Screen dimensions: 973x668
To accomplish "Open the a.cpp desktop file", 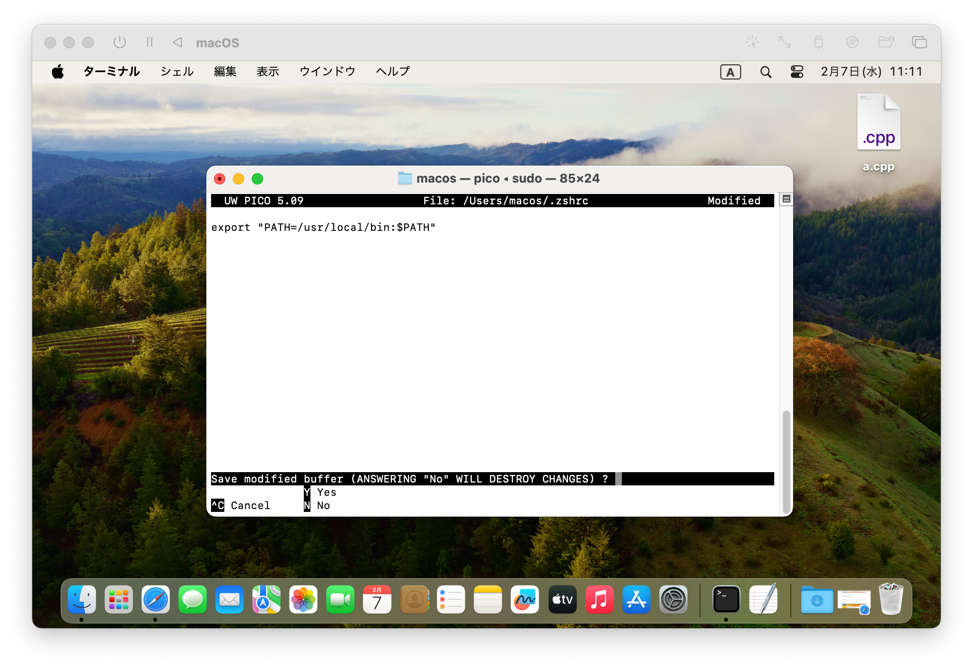I will 878,123.
